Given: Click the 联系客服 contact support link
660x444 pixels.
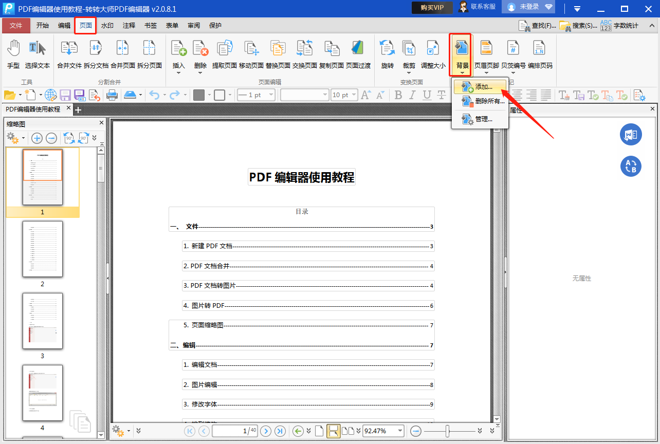Looking at the screenshot, I should [x=477, y=7].
